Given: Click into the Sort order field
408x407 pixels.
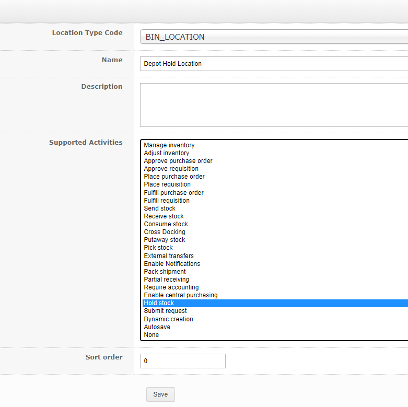Looking at the screenshot, I should click(183, 361).
